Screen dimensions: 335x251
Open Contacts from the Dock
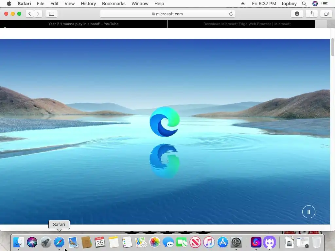tap(86, 242)
